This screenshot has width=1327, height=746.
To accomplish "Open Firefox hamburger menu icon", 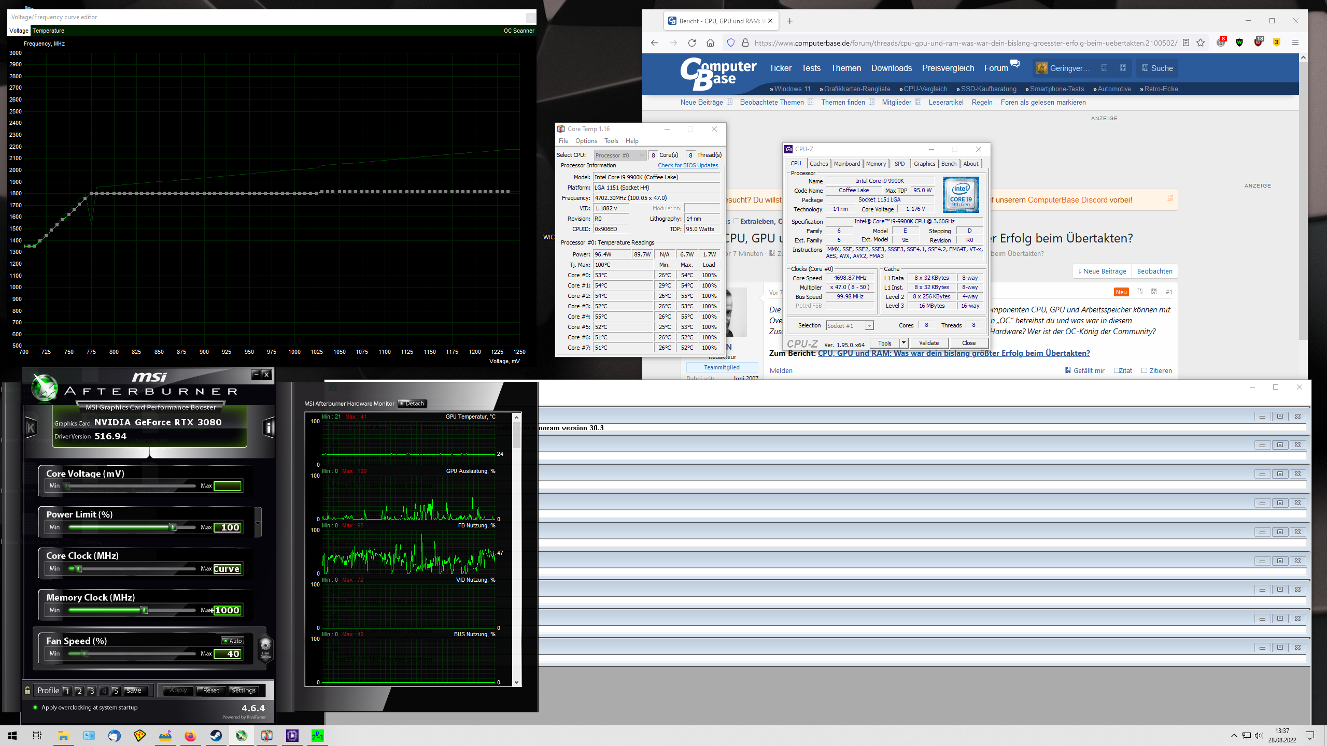I will [x=1295, y=43].
